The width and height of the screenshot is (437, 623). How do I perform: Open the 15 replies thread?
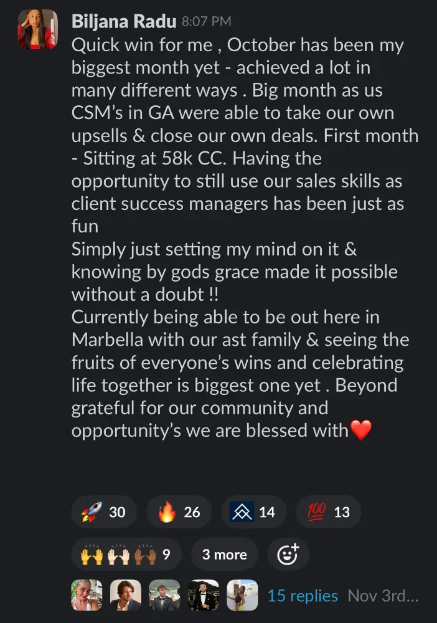tap(303, 596)
